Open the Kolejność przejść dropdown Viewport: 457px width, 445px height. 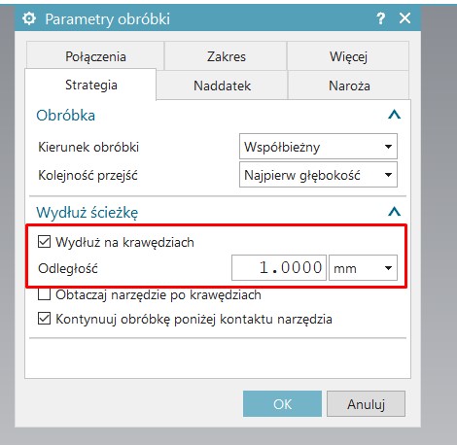pos(318,175)
